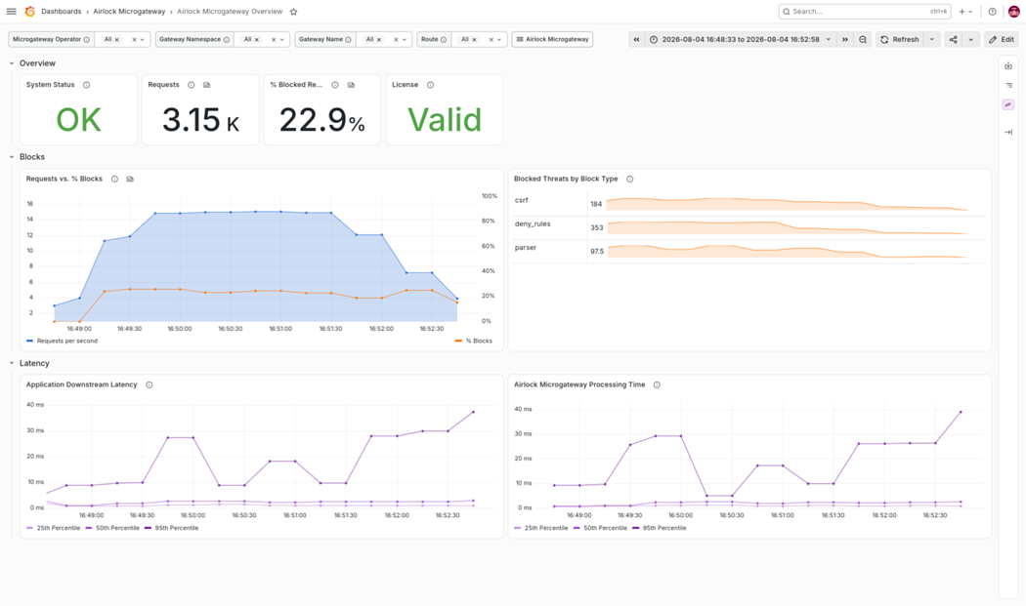
Task: Click the Edit dashboard button
Action: [x=1002, y=39]
